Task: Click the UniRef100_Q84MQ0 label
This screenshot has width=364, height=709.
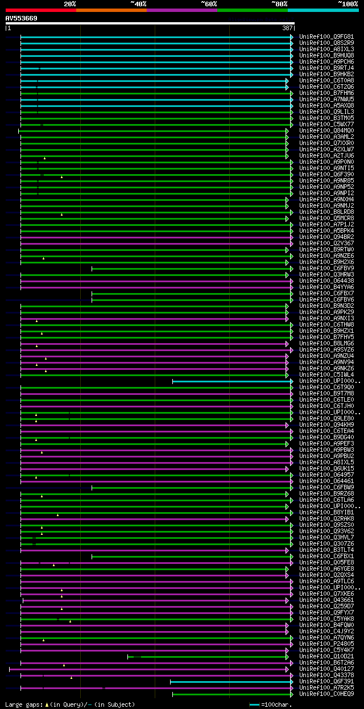Action: point(327,131)
